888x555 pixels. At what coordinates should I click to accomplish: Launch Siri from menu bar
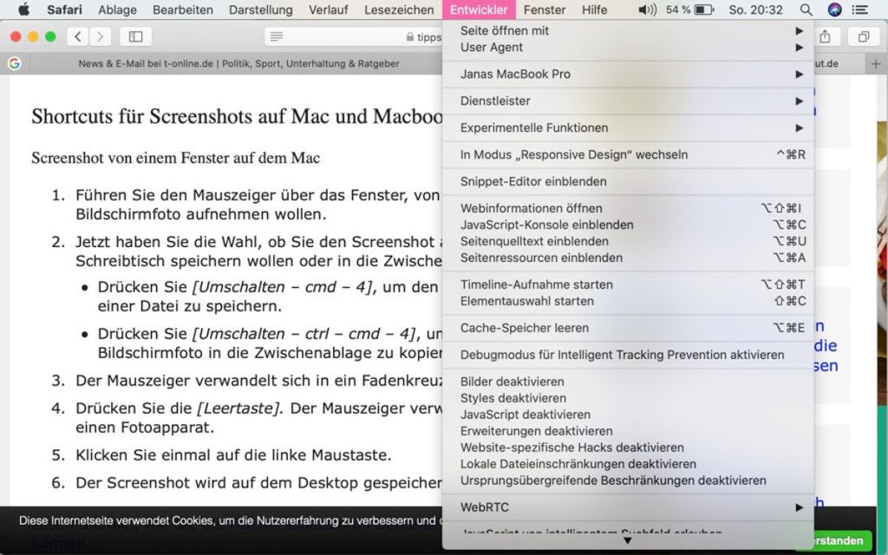pos(834,10)
